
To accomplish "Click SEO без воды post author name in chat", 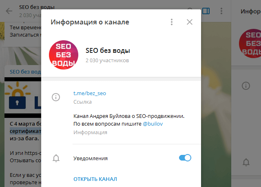I will point(25,72).
